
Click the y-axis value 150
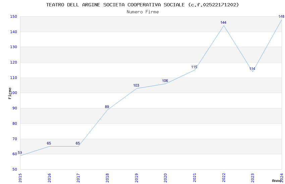14,16
